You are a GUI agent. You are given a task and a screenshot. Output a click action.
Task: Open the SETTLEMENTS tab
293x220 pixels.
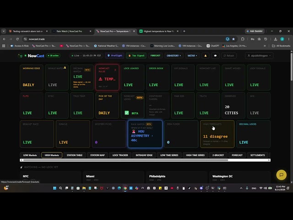click(x=257, y=155)
